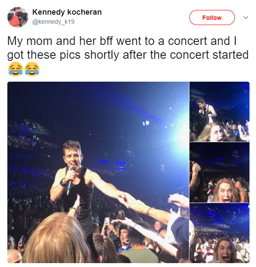256x267 pixels.
Task: View the bottom-right crowd selfie thumbnail
Action: (x=219, y=233)
